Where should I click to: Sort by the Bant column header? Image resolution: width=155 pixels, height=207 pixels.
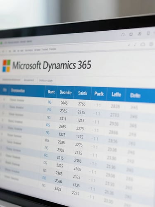click(x=51, y=92)
